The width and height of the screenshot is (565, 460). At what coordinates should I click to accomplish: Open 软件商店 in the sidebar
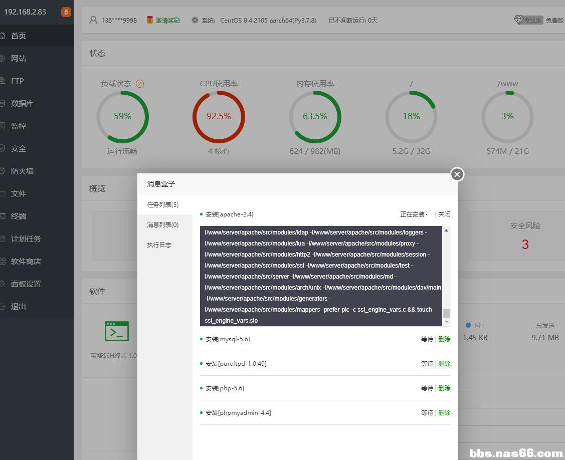pyautogui.click(x=26, y=261)
